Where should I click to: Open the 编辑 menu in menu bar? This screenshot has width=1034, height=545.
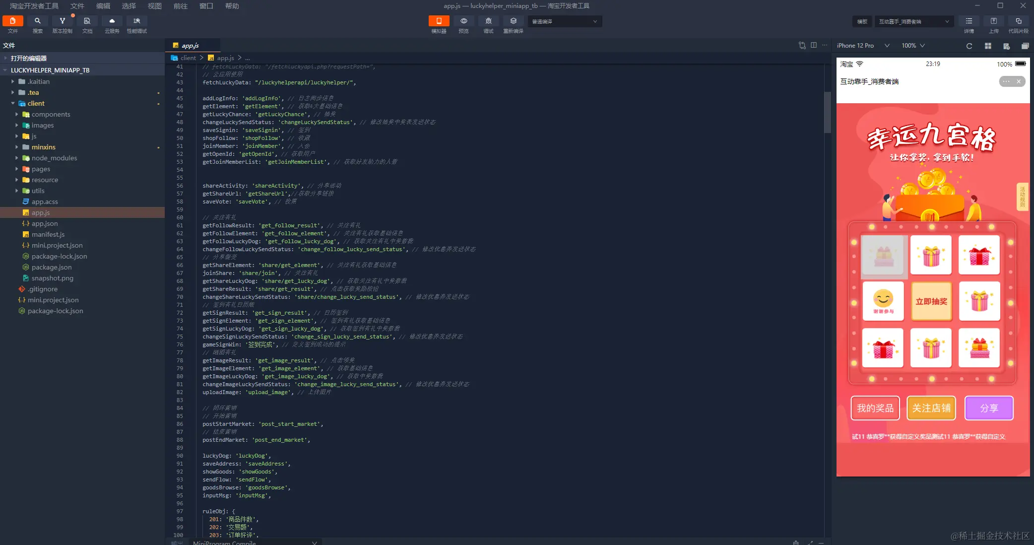tap(103, 6)
